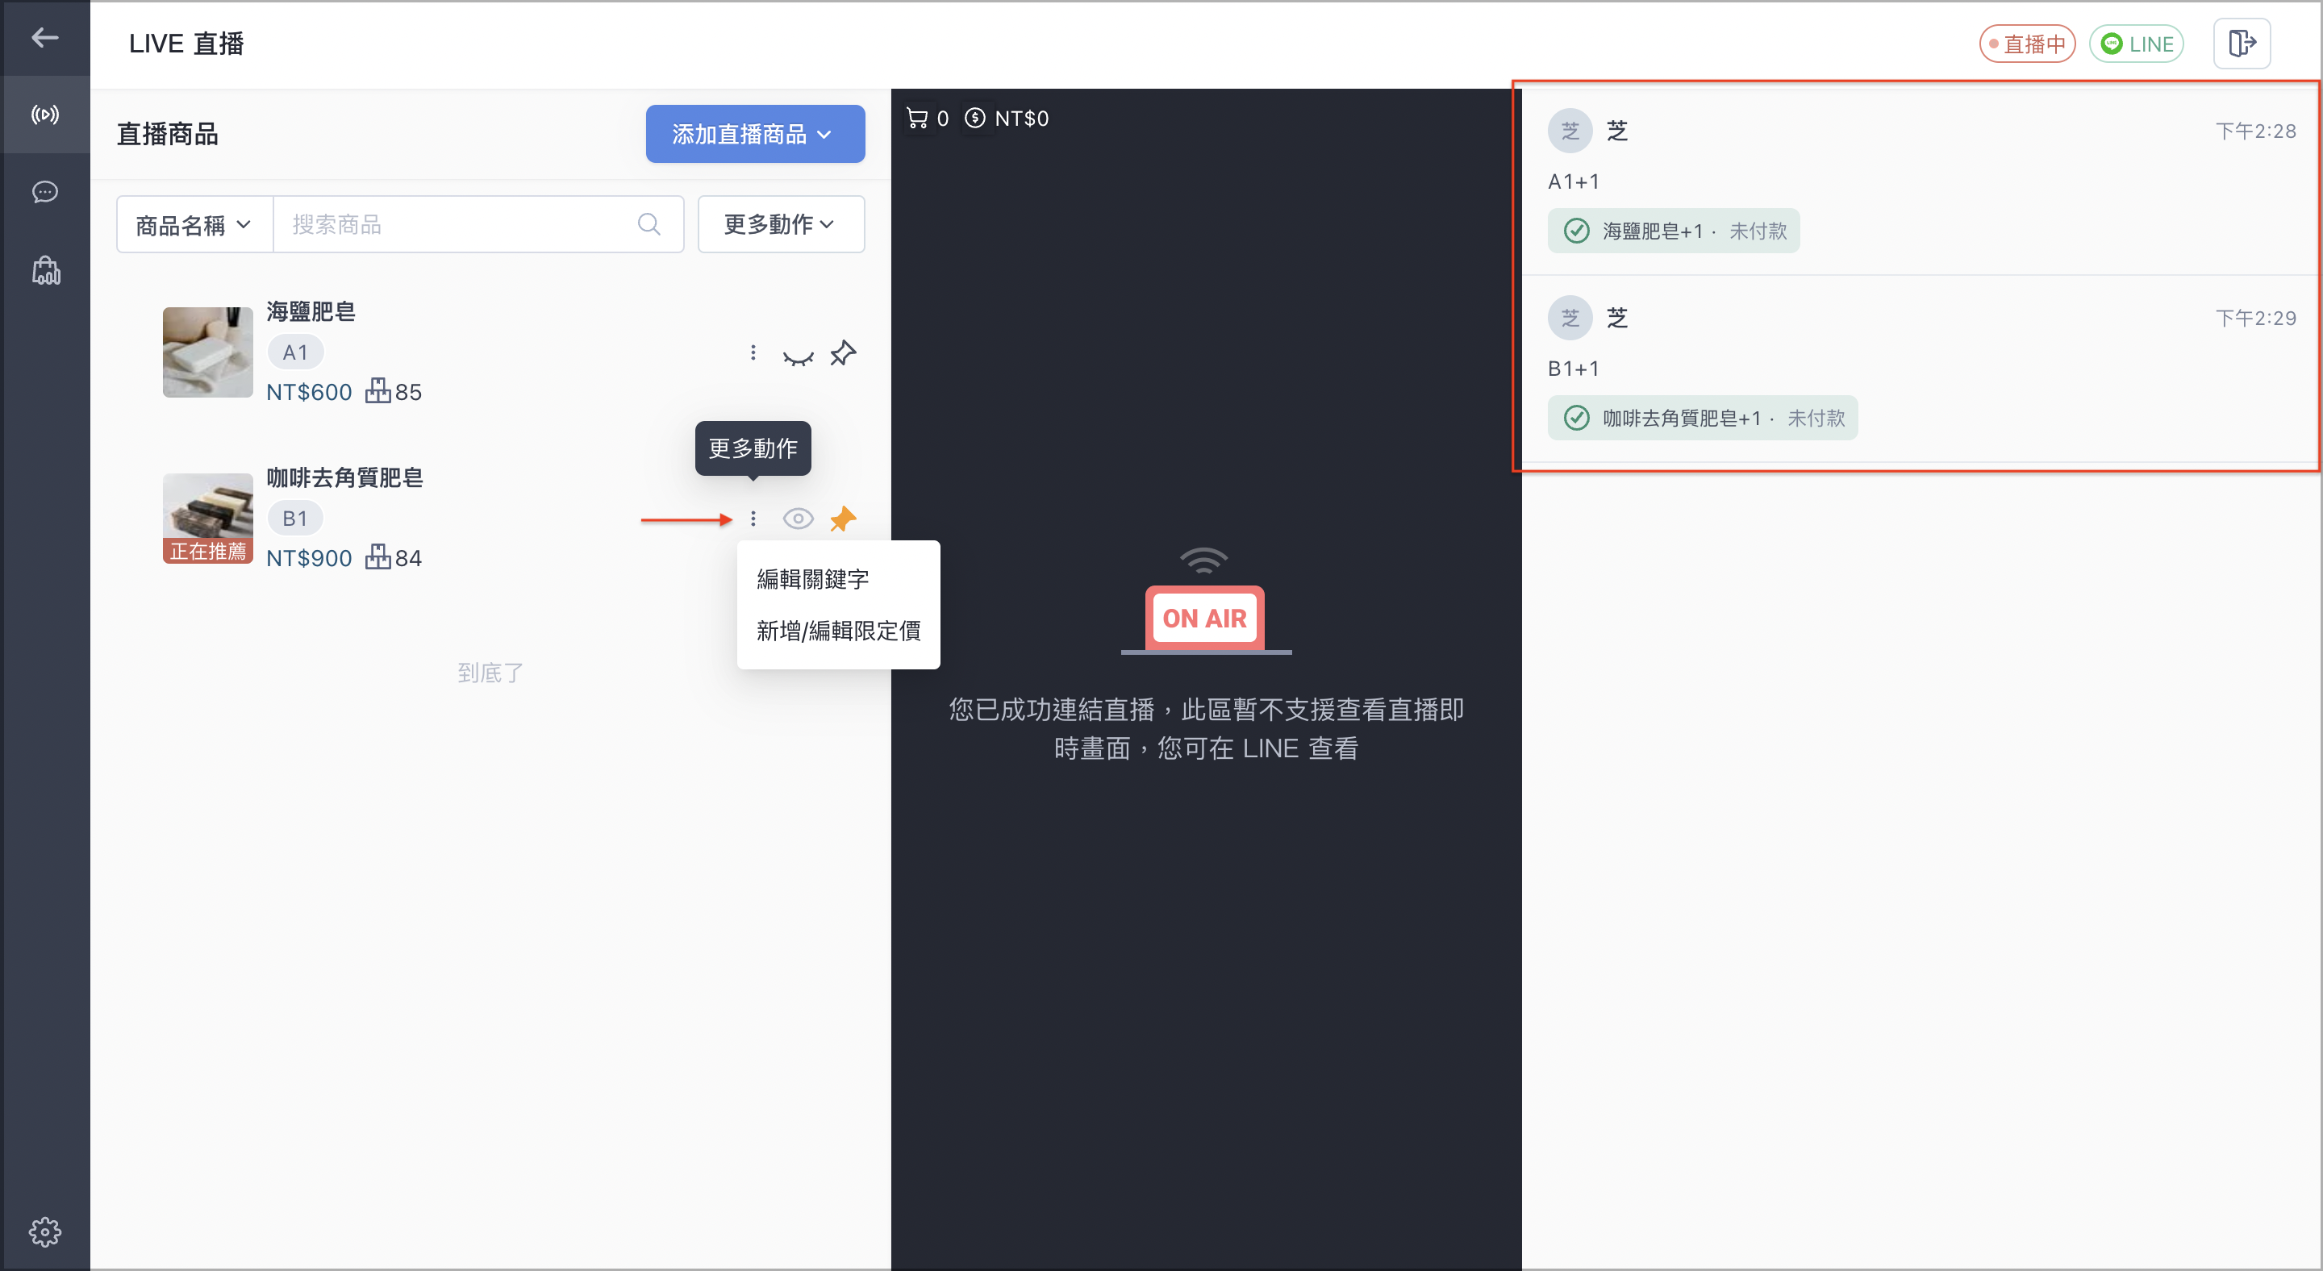This screenshot has width=2323, height=1271.
Task: Click the 海鹽肥皂 product name
Action: pos(311,312)
